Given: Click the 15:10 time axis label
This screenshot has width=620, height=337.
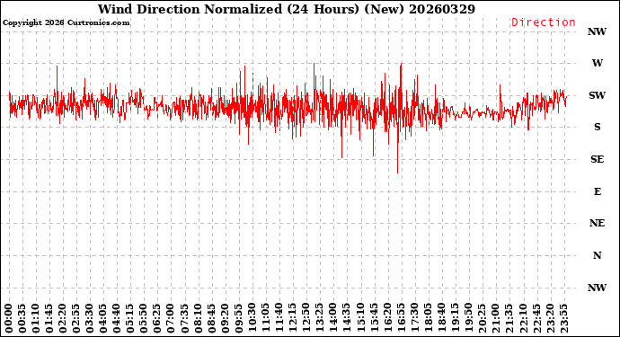Looking at the screenshot, I should [360, 318].
